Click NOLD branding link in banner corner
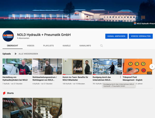 click(144, 24)
